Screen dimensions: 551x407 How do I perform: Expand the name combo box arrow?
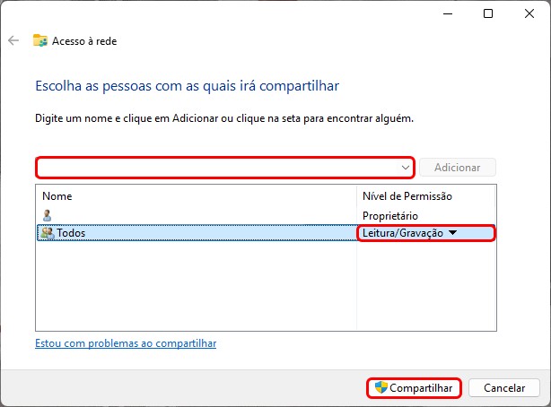coord(407,168)
